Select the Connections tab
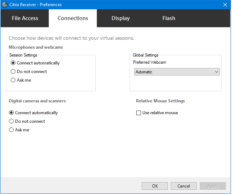Image resolution: width=232 pixels, height=194 pixels. [73, 18]
